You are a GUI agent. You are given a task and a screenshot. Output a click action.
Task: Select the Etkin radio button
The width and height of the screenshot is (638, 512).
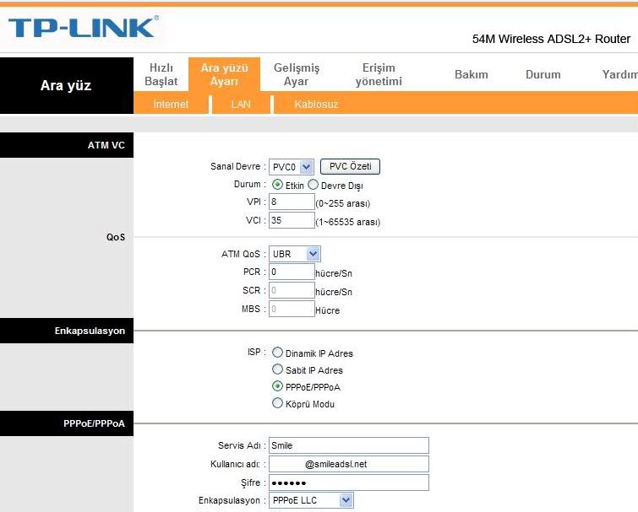pos(278,185)
